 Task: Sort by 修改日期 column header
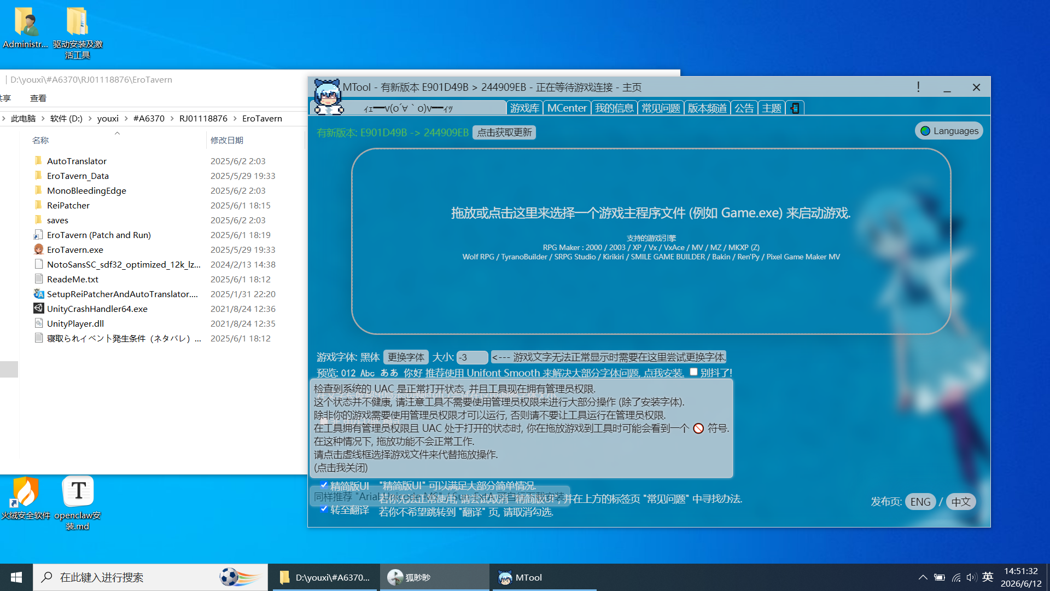[227, 140]
